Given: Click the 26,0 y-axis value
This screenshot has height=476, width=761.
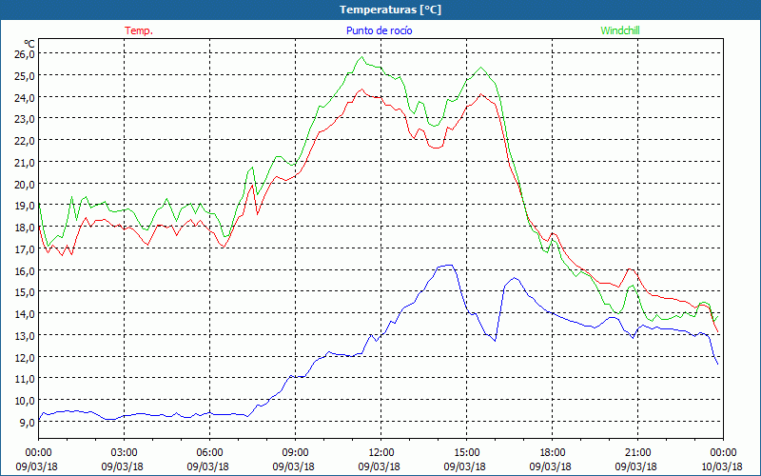Looking at the screenshot, I should click(x=25, y=54).
